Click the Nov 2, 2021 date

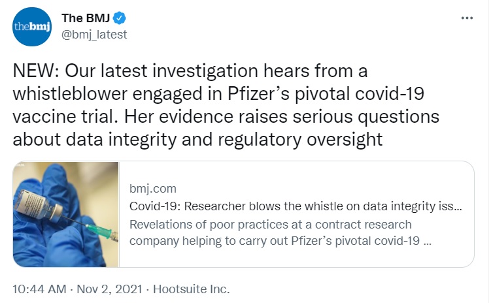110,289
